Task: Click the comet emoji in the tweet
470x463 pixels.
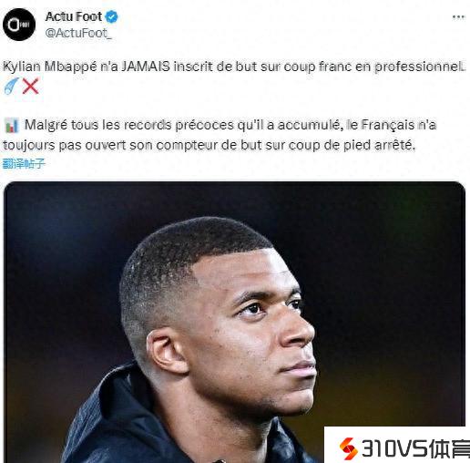Action: click(x=12, y=86)
